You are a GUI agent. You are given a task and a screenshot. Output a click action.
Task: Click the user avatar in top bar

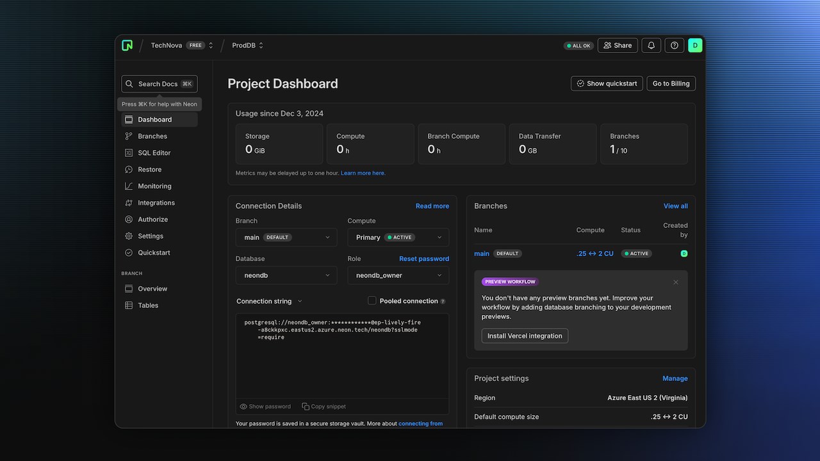pos(695,45)
